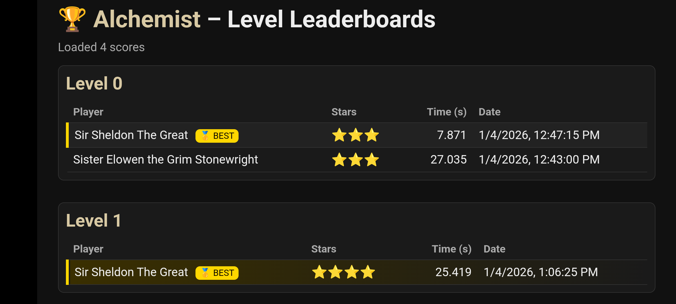Click the 7.871 time value
Image resolution: width=676 pixels, height=304 pixels.
point(452,135)
